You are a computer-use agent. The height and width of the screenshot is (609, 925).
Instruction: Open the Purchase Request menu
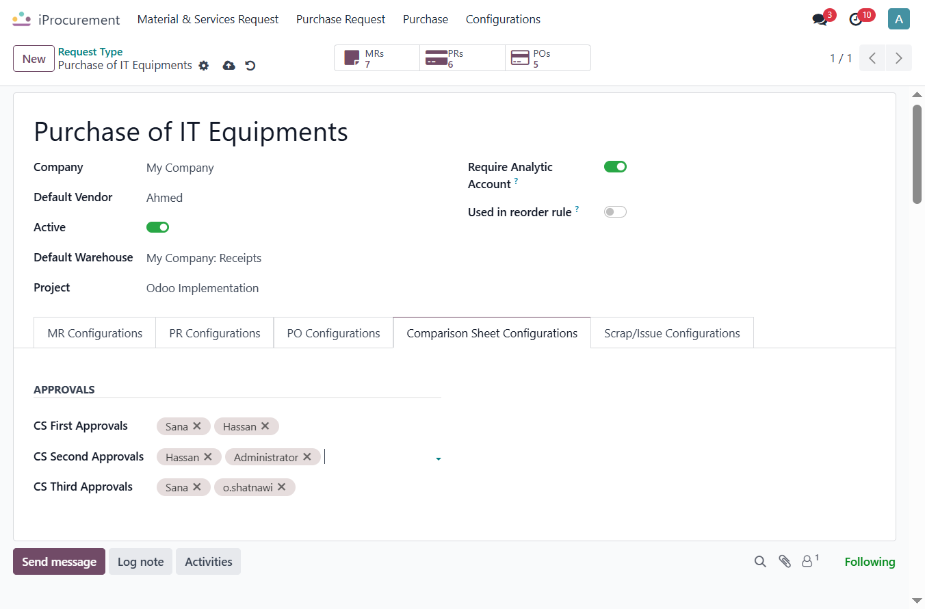341,19
